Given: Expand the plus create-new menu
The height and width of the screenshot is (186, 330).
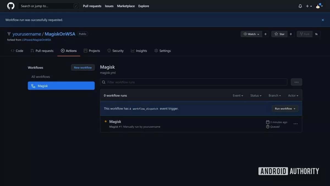Looking at the screenshot, I should [x=309, y=6].
